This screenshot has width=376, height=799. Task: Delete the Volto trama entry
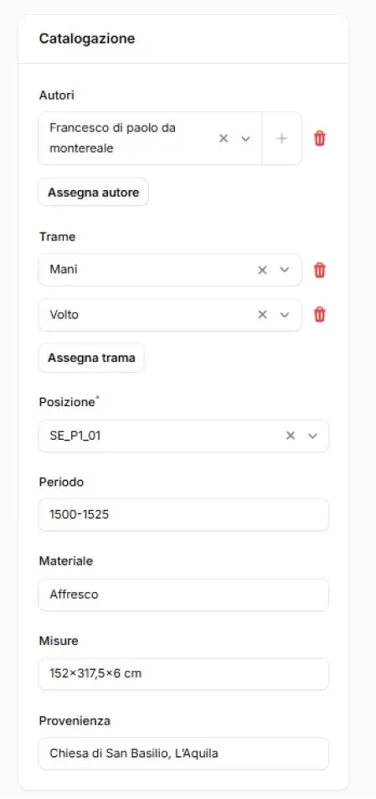coord(319,315)
